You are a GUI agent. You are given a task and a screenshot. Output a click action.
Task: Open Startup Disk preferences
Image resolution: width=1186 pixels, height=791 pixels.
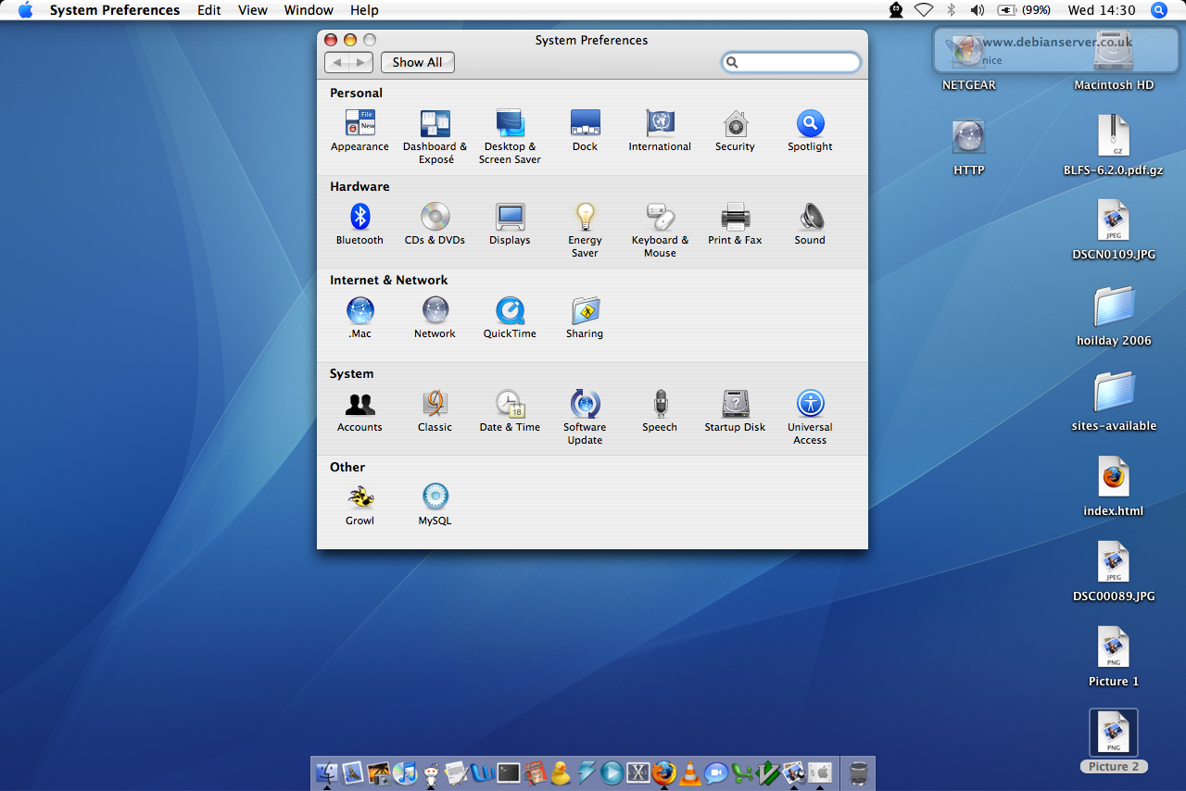click(735, 405)
